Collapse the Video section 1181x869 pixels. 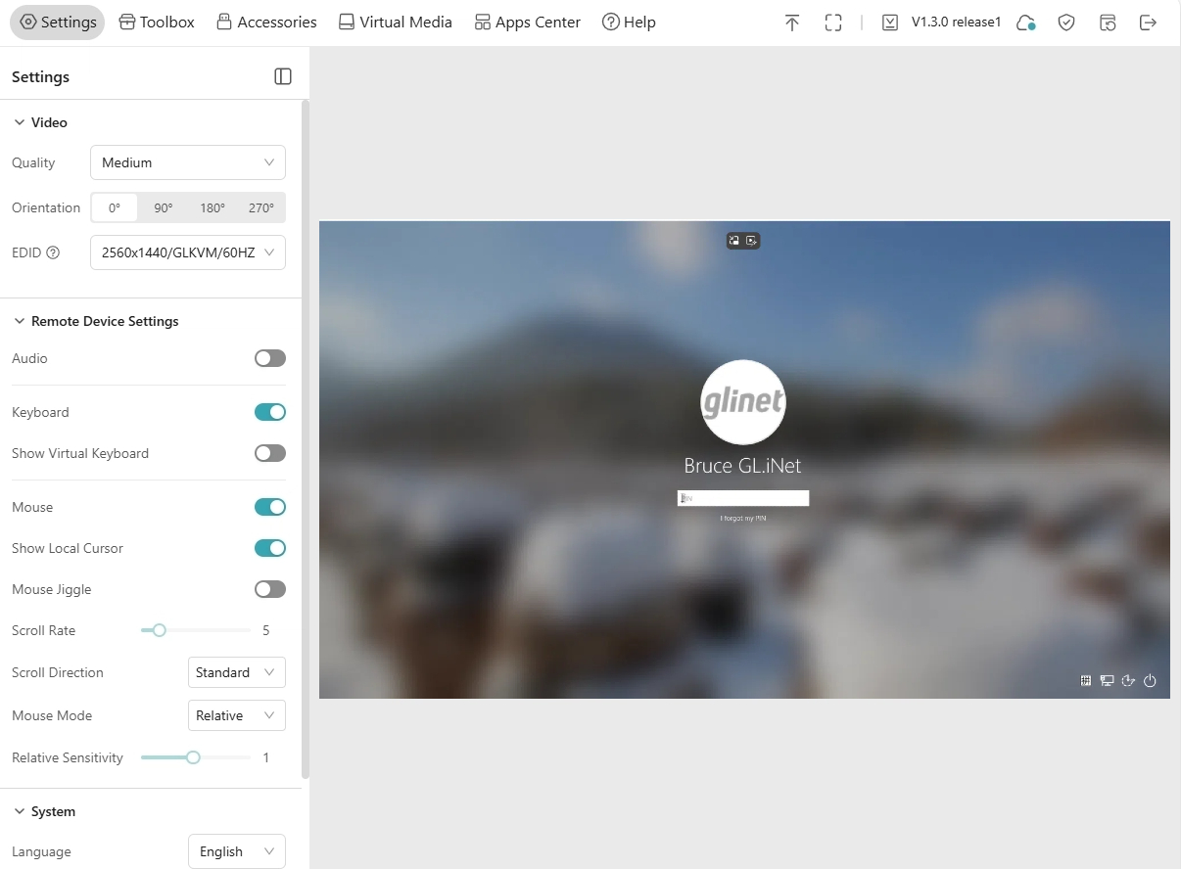point(40,122)
